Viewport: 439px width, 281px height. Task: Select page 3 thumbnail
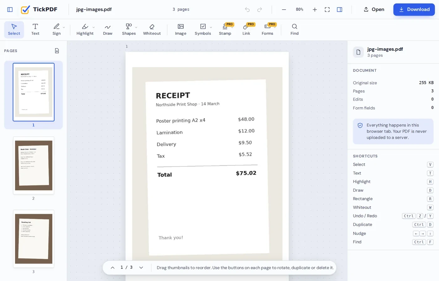34,239
